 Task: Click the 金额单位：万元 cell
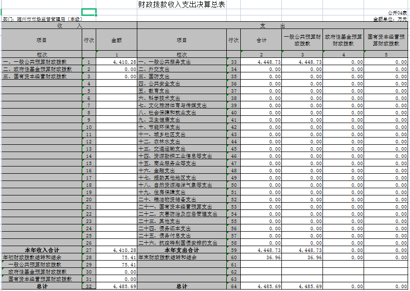tap(390, 19)
